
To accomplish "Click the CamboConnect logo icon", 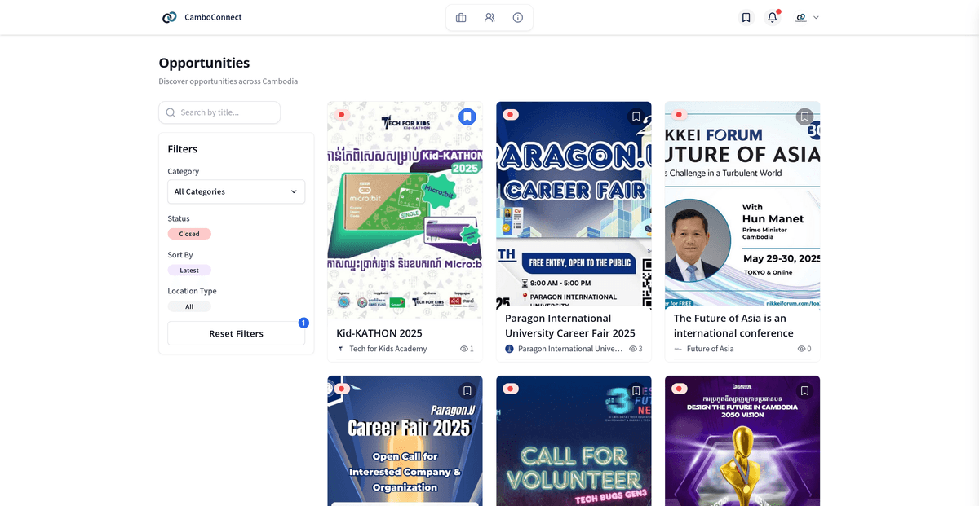I will click(x=169, y=17).
